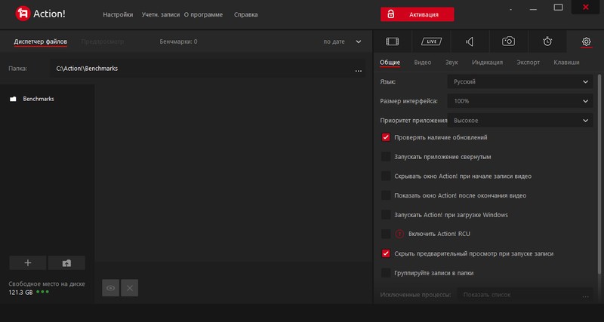Open the video recording mode icon
This screenshot has width=604, height=322.
coord(392,41)
